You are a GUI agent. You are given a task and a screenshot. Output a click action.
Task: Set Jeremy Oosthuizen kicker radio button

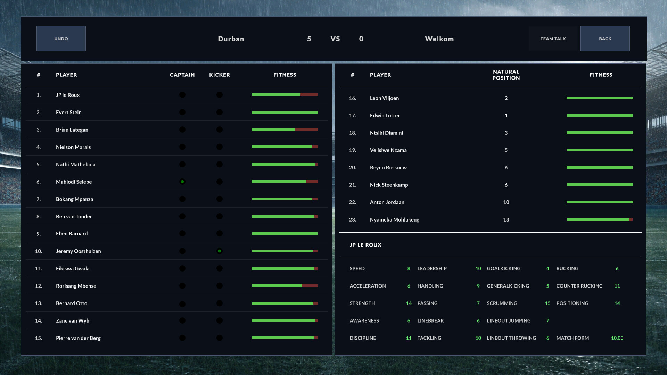(220, 251)
